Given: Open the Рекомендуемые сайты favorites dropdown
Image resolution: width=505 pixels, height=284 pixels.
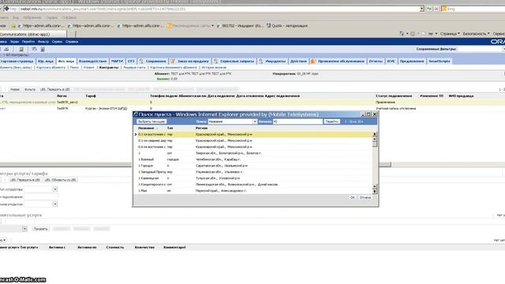Looking at the screenshot, I should point(212,25).
